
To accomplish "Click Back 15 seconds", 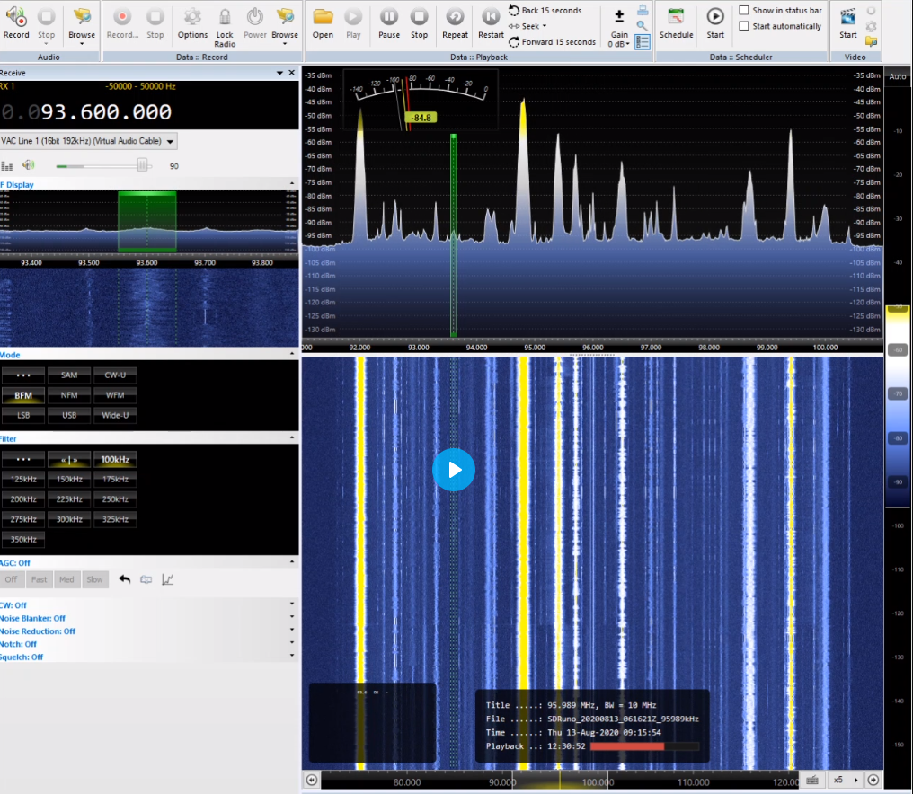I will point(551,11).
